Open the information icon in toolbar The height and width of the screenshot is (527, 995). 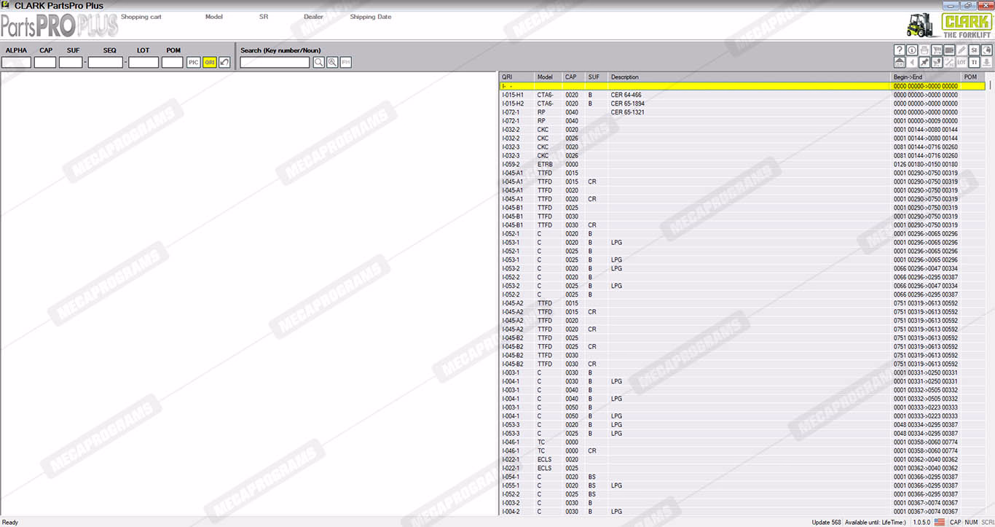911,50
